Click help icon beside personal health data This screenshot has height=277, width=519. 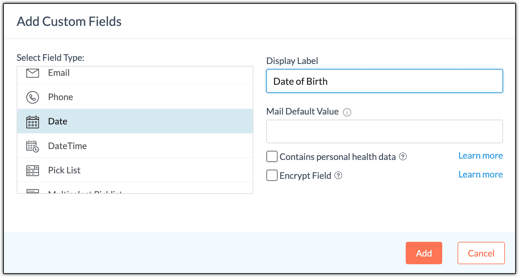click(x=403, y=157)
